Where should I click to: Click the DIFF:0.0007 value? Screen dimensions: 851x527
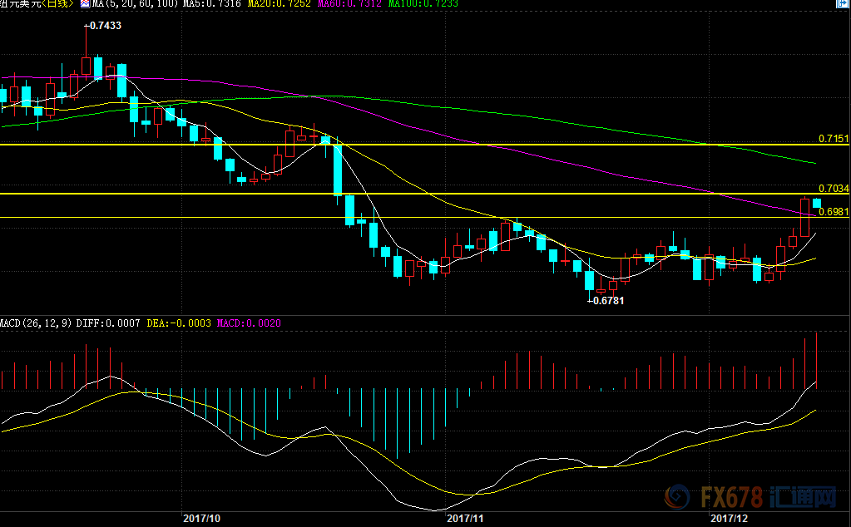108,323
